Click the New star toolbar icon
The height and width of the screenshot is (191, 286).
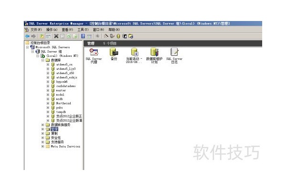pos(98,36)
